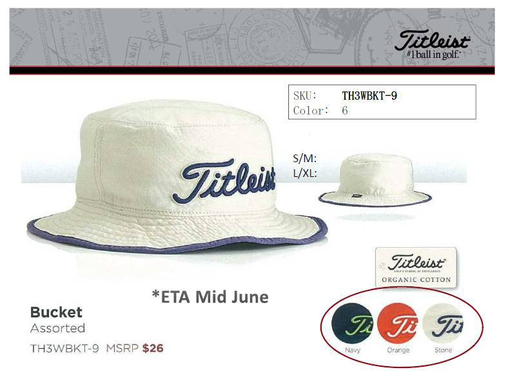The width and height of the screenshot is (508, 388).
Task: Click the Stone label under swatch
Action: [443, 350]
